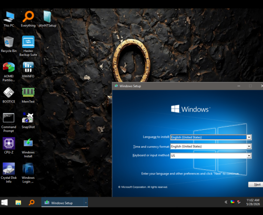
Task: Expand Time and currency format dropdown
Action: (249, 146)
